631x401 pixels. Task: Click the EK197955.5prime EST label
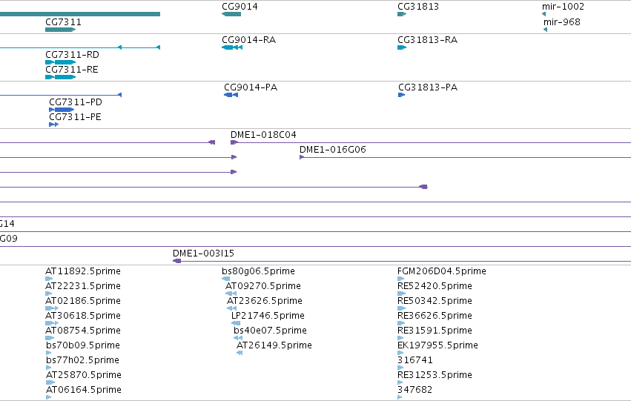(437, 345)
